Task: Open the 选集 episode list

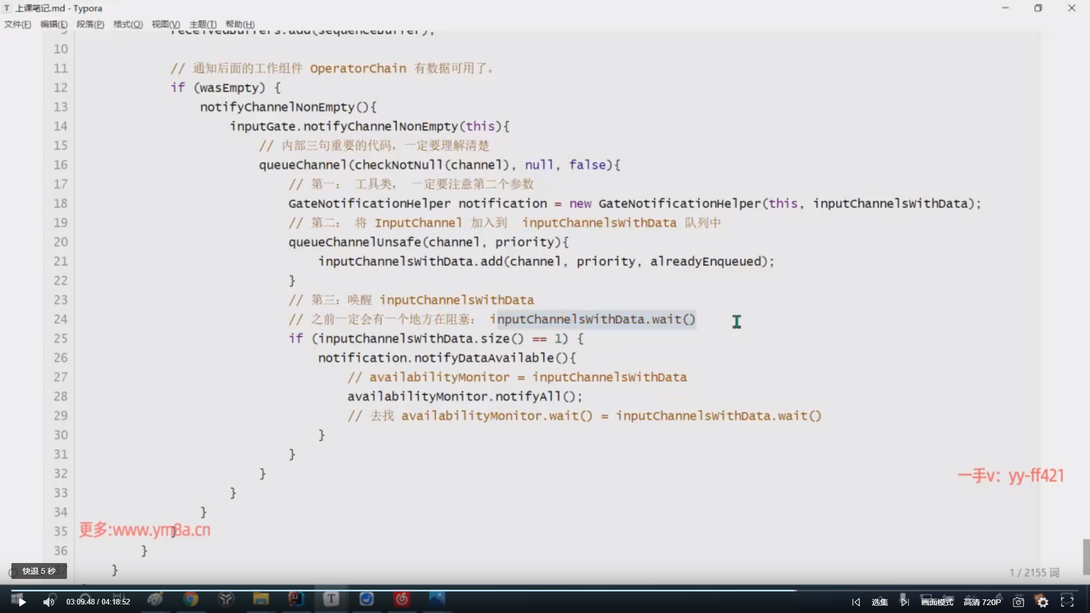Action: (879, 602)
